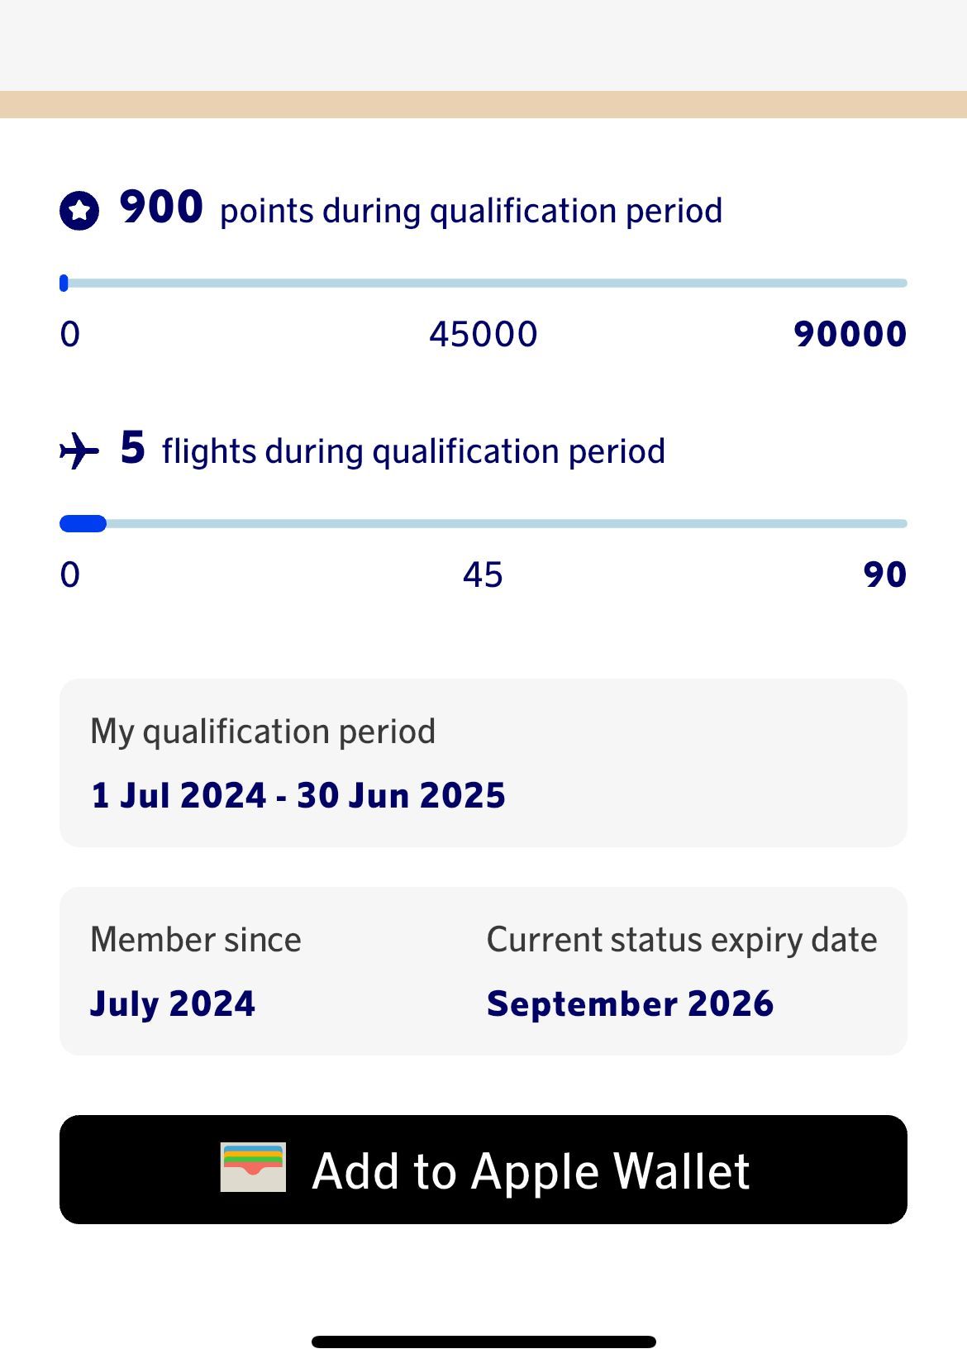This screenshot has height=1368, width=967.
Task: Tap the blue filled portion of flights bar
Action: tap(83, 523)
